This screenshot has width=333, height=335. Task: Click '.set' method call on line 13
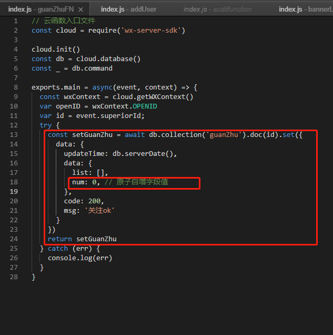coord(287,135)
